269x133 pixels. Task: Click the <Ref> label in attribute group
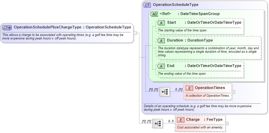pos(165,14)
